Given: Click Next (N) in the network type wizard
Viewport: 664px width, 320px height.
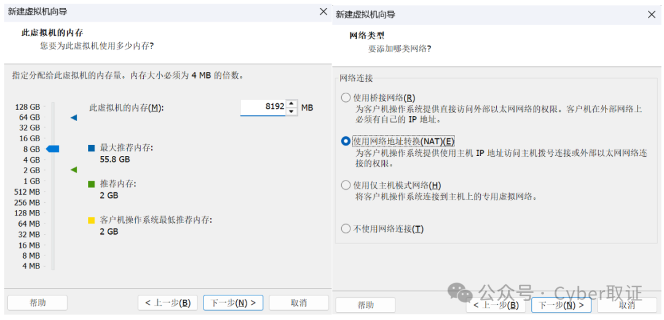Looking at the screenshot, I should pos(561,305).
